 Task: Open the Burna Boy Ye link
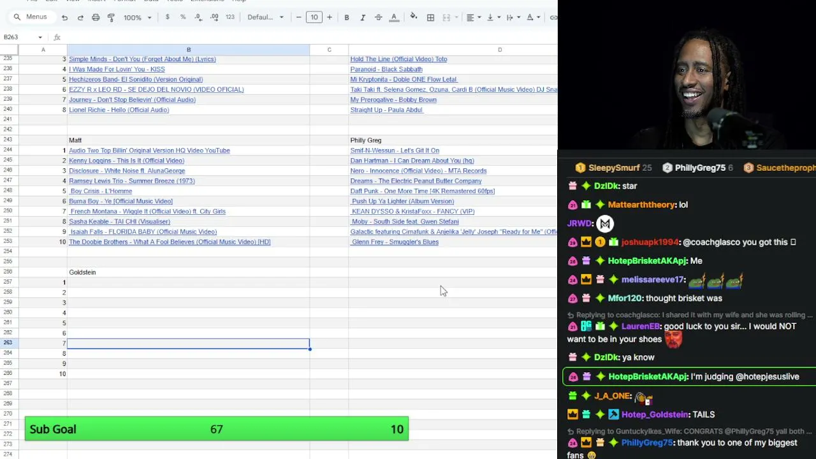coord(120,201)
